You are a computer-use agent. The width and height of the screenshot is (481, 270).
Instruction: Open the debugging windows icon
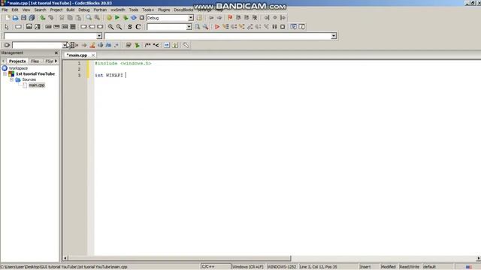(x=294, y=27)
